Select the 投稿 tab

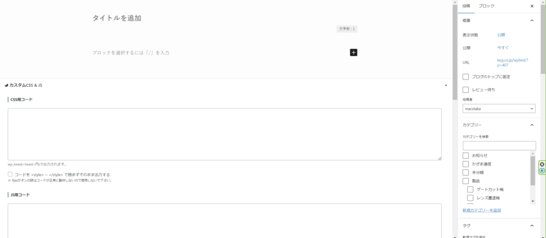click(x=467, y=6)
